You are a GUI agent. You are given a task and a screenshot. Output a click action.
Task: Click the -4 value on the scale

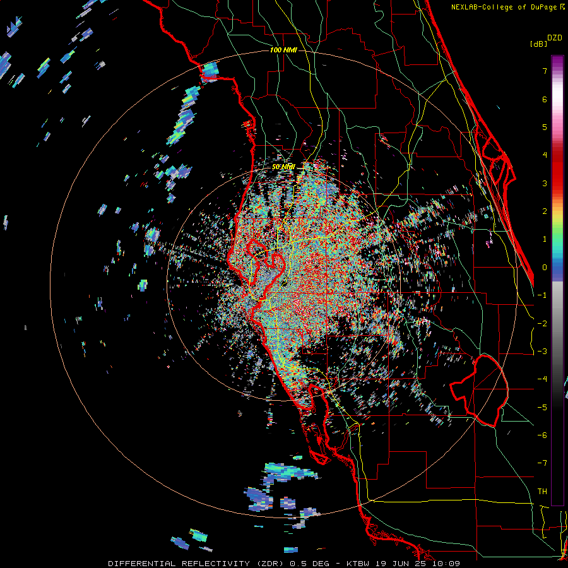pyautogui.click(x=542, y=379)
